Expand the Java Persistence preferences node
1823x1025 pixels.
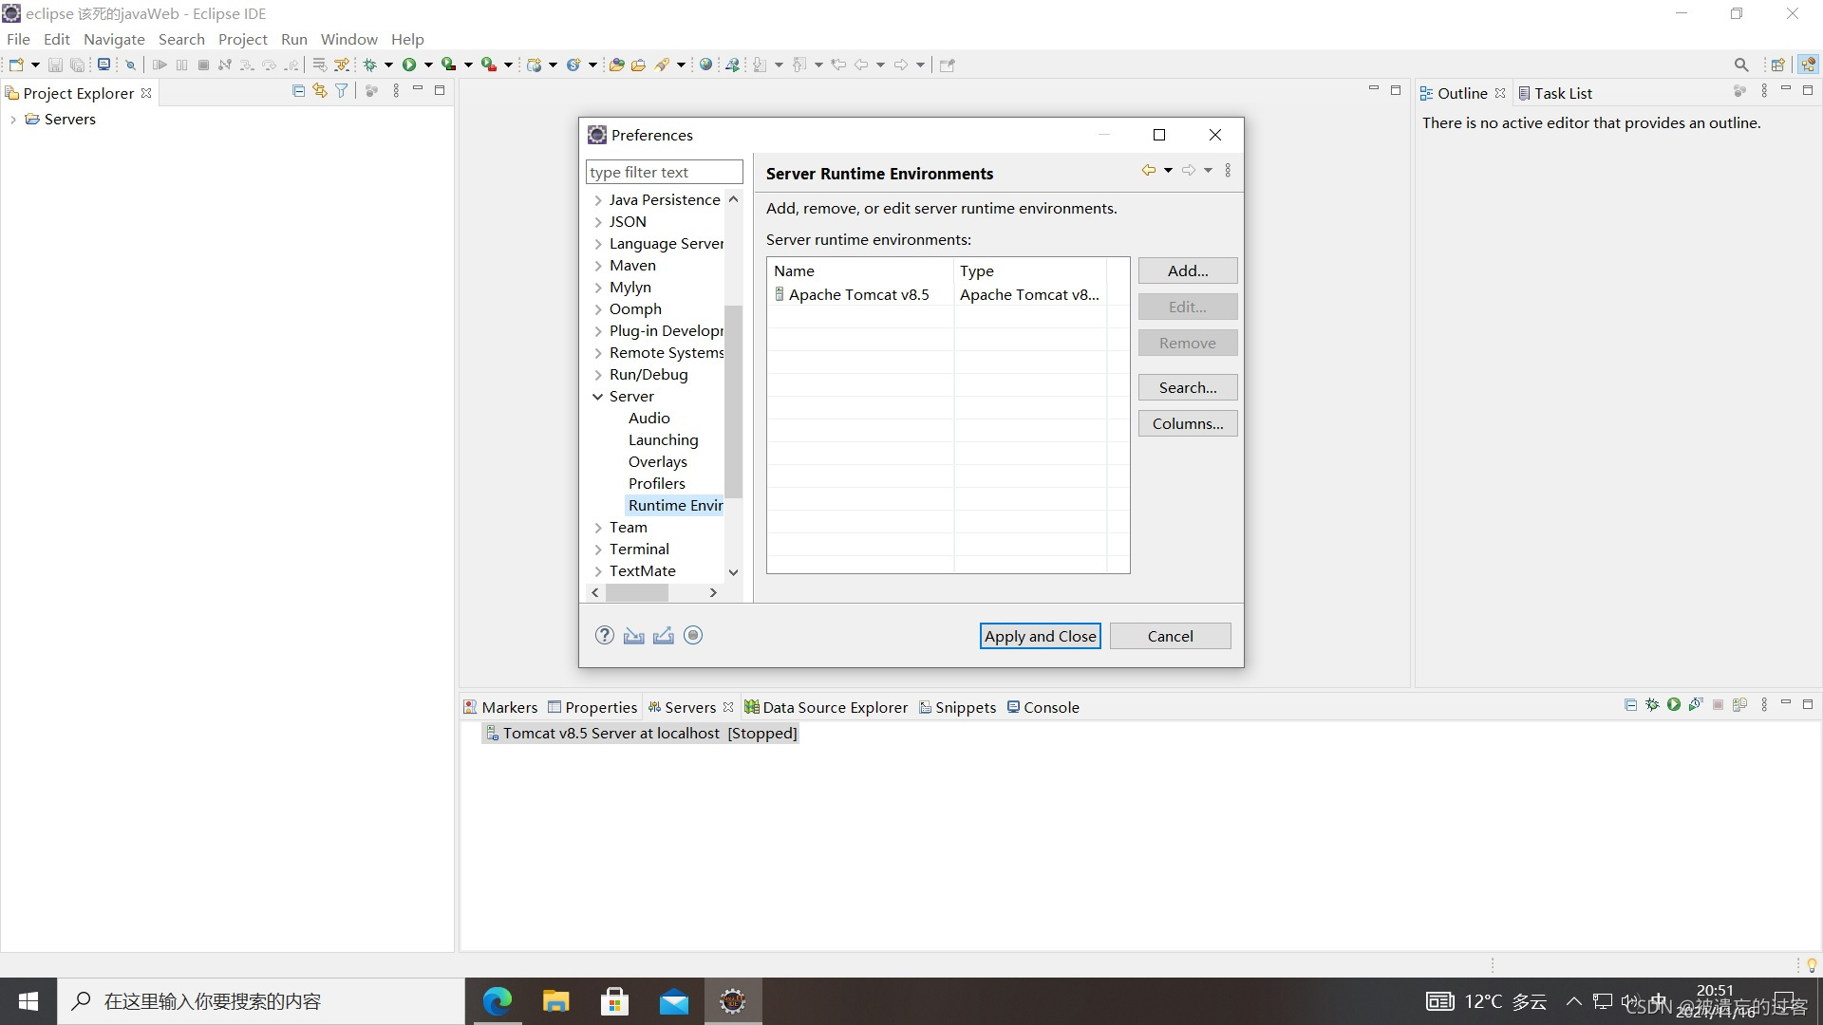(598, 199)
